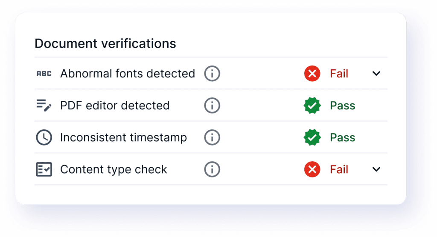Open info for PDF editor detected
Viewport: 437px width, 237px height.
212,106
